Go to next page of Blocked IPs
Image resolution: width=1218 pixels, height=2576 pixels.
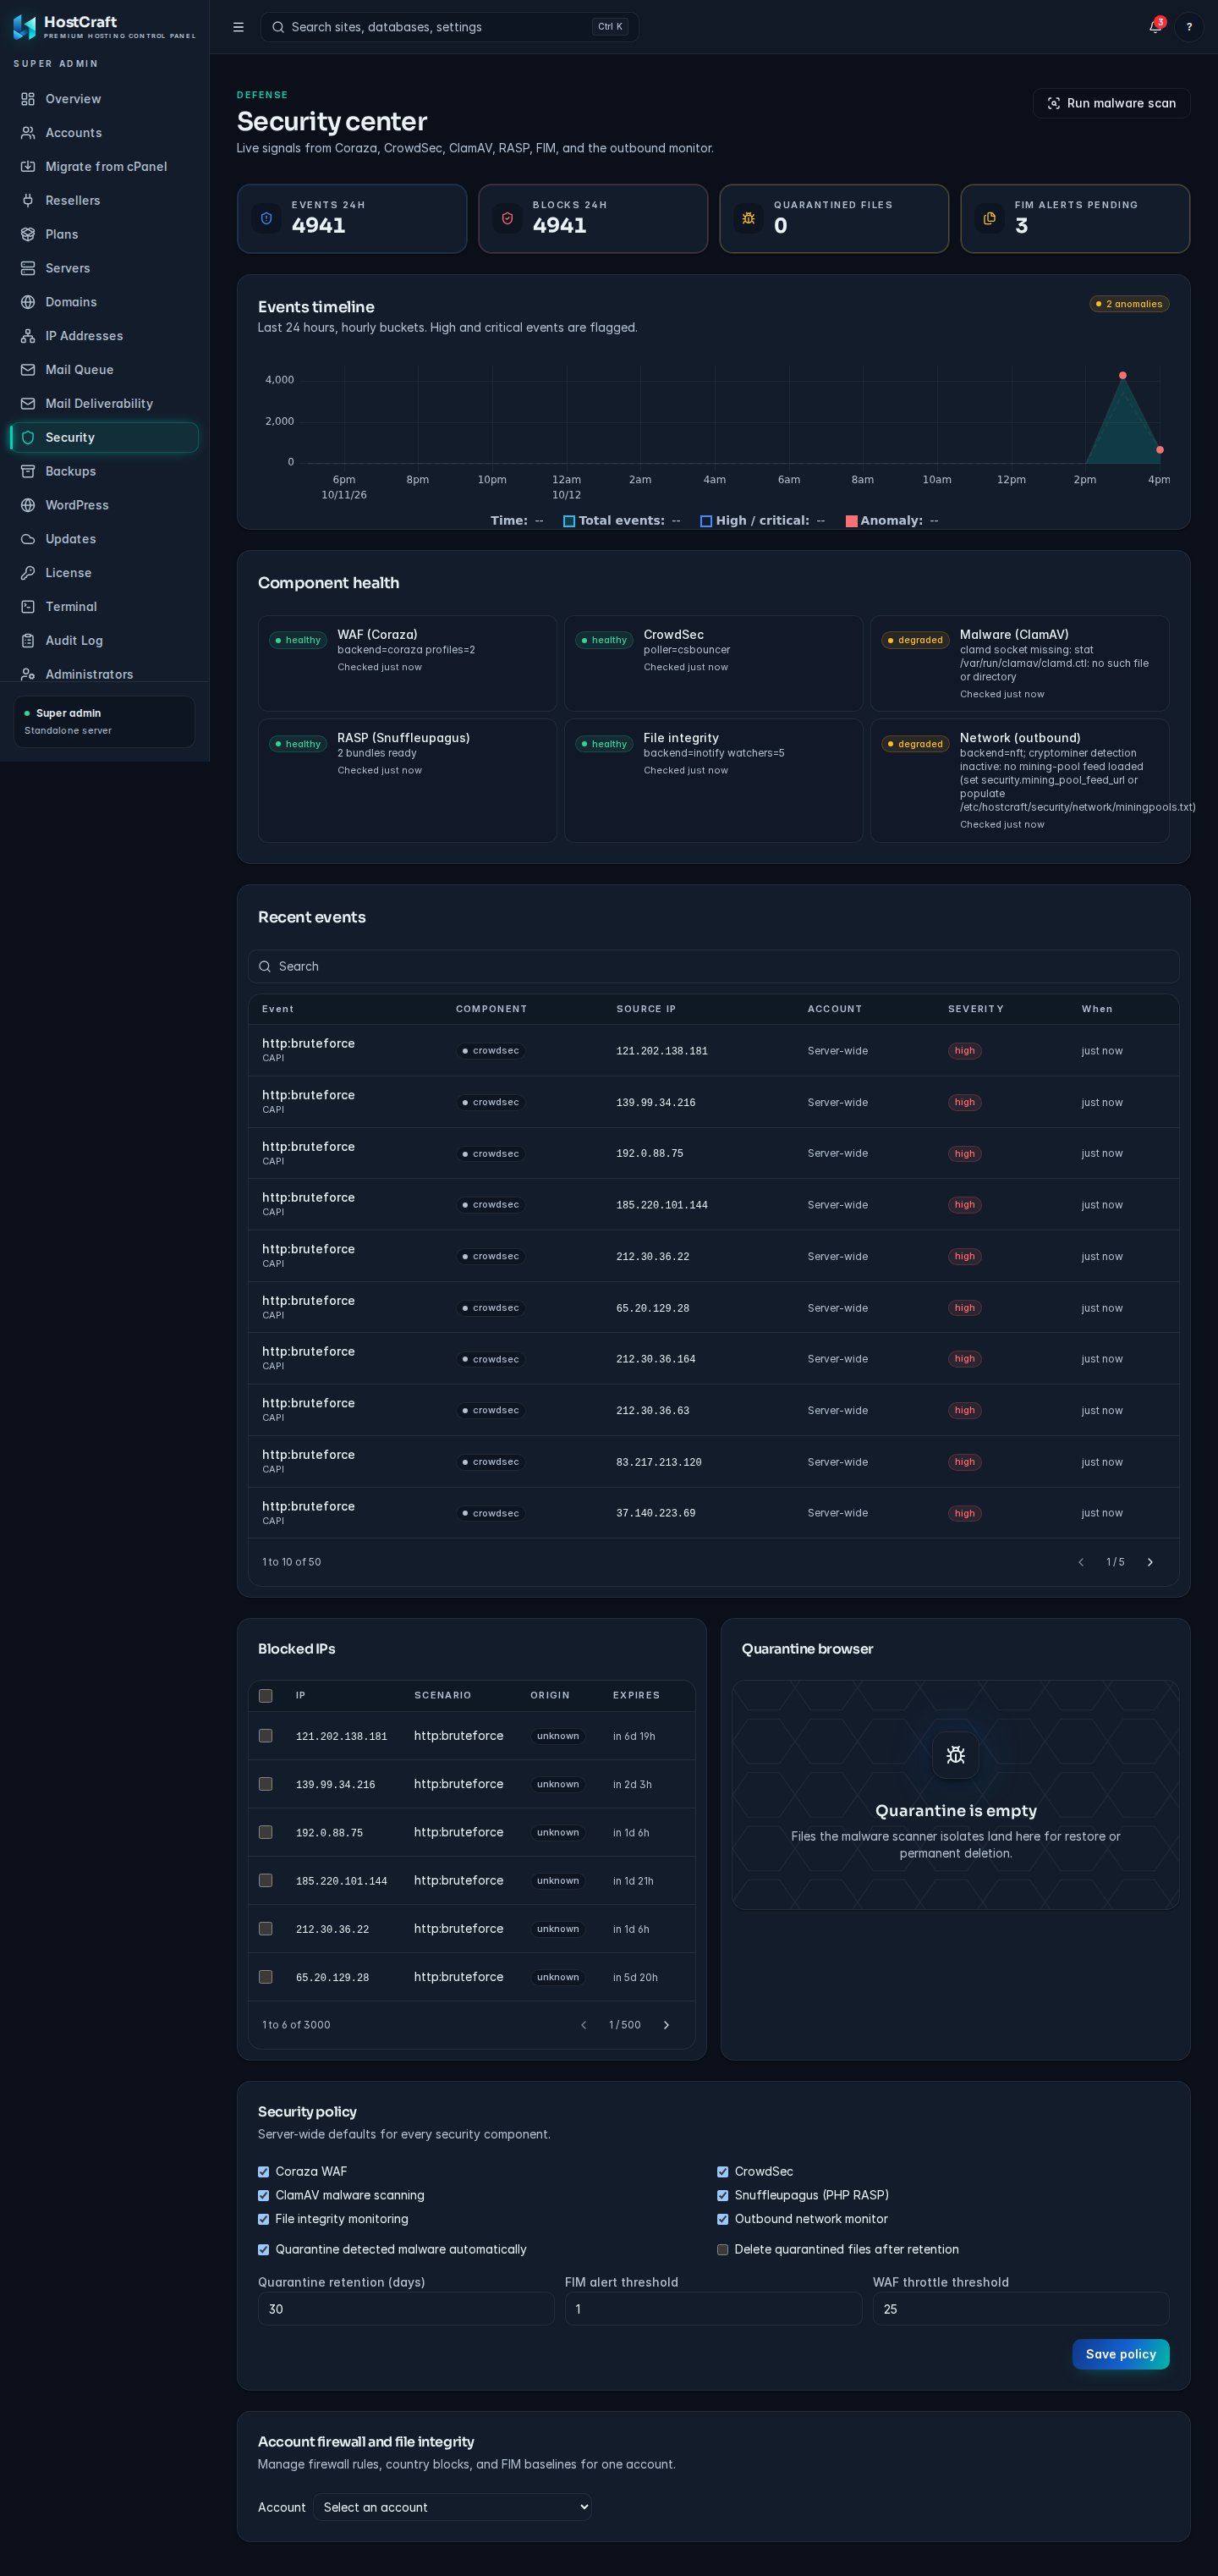[667, 2025]
